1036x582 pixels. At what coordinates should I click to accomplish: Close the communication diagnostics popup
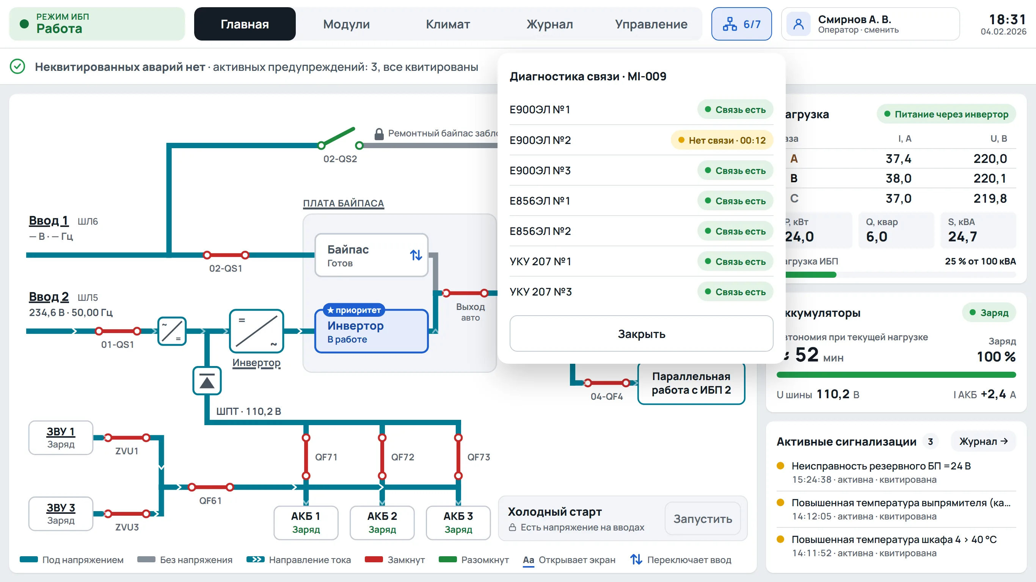coord(641,333)
